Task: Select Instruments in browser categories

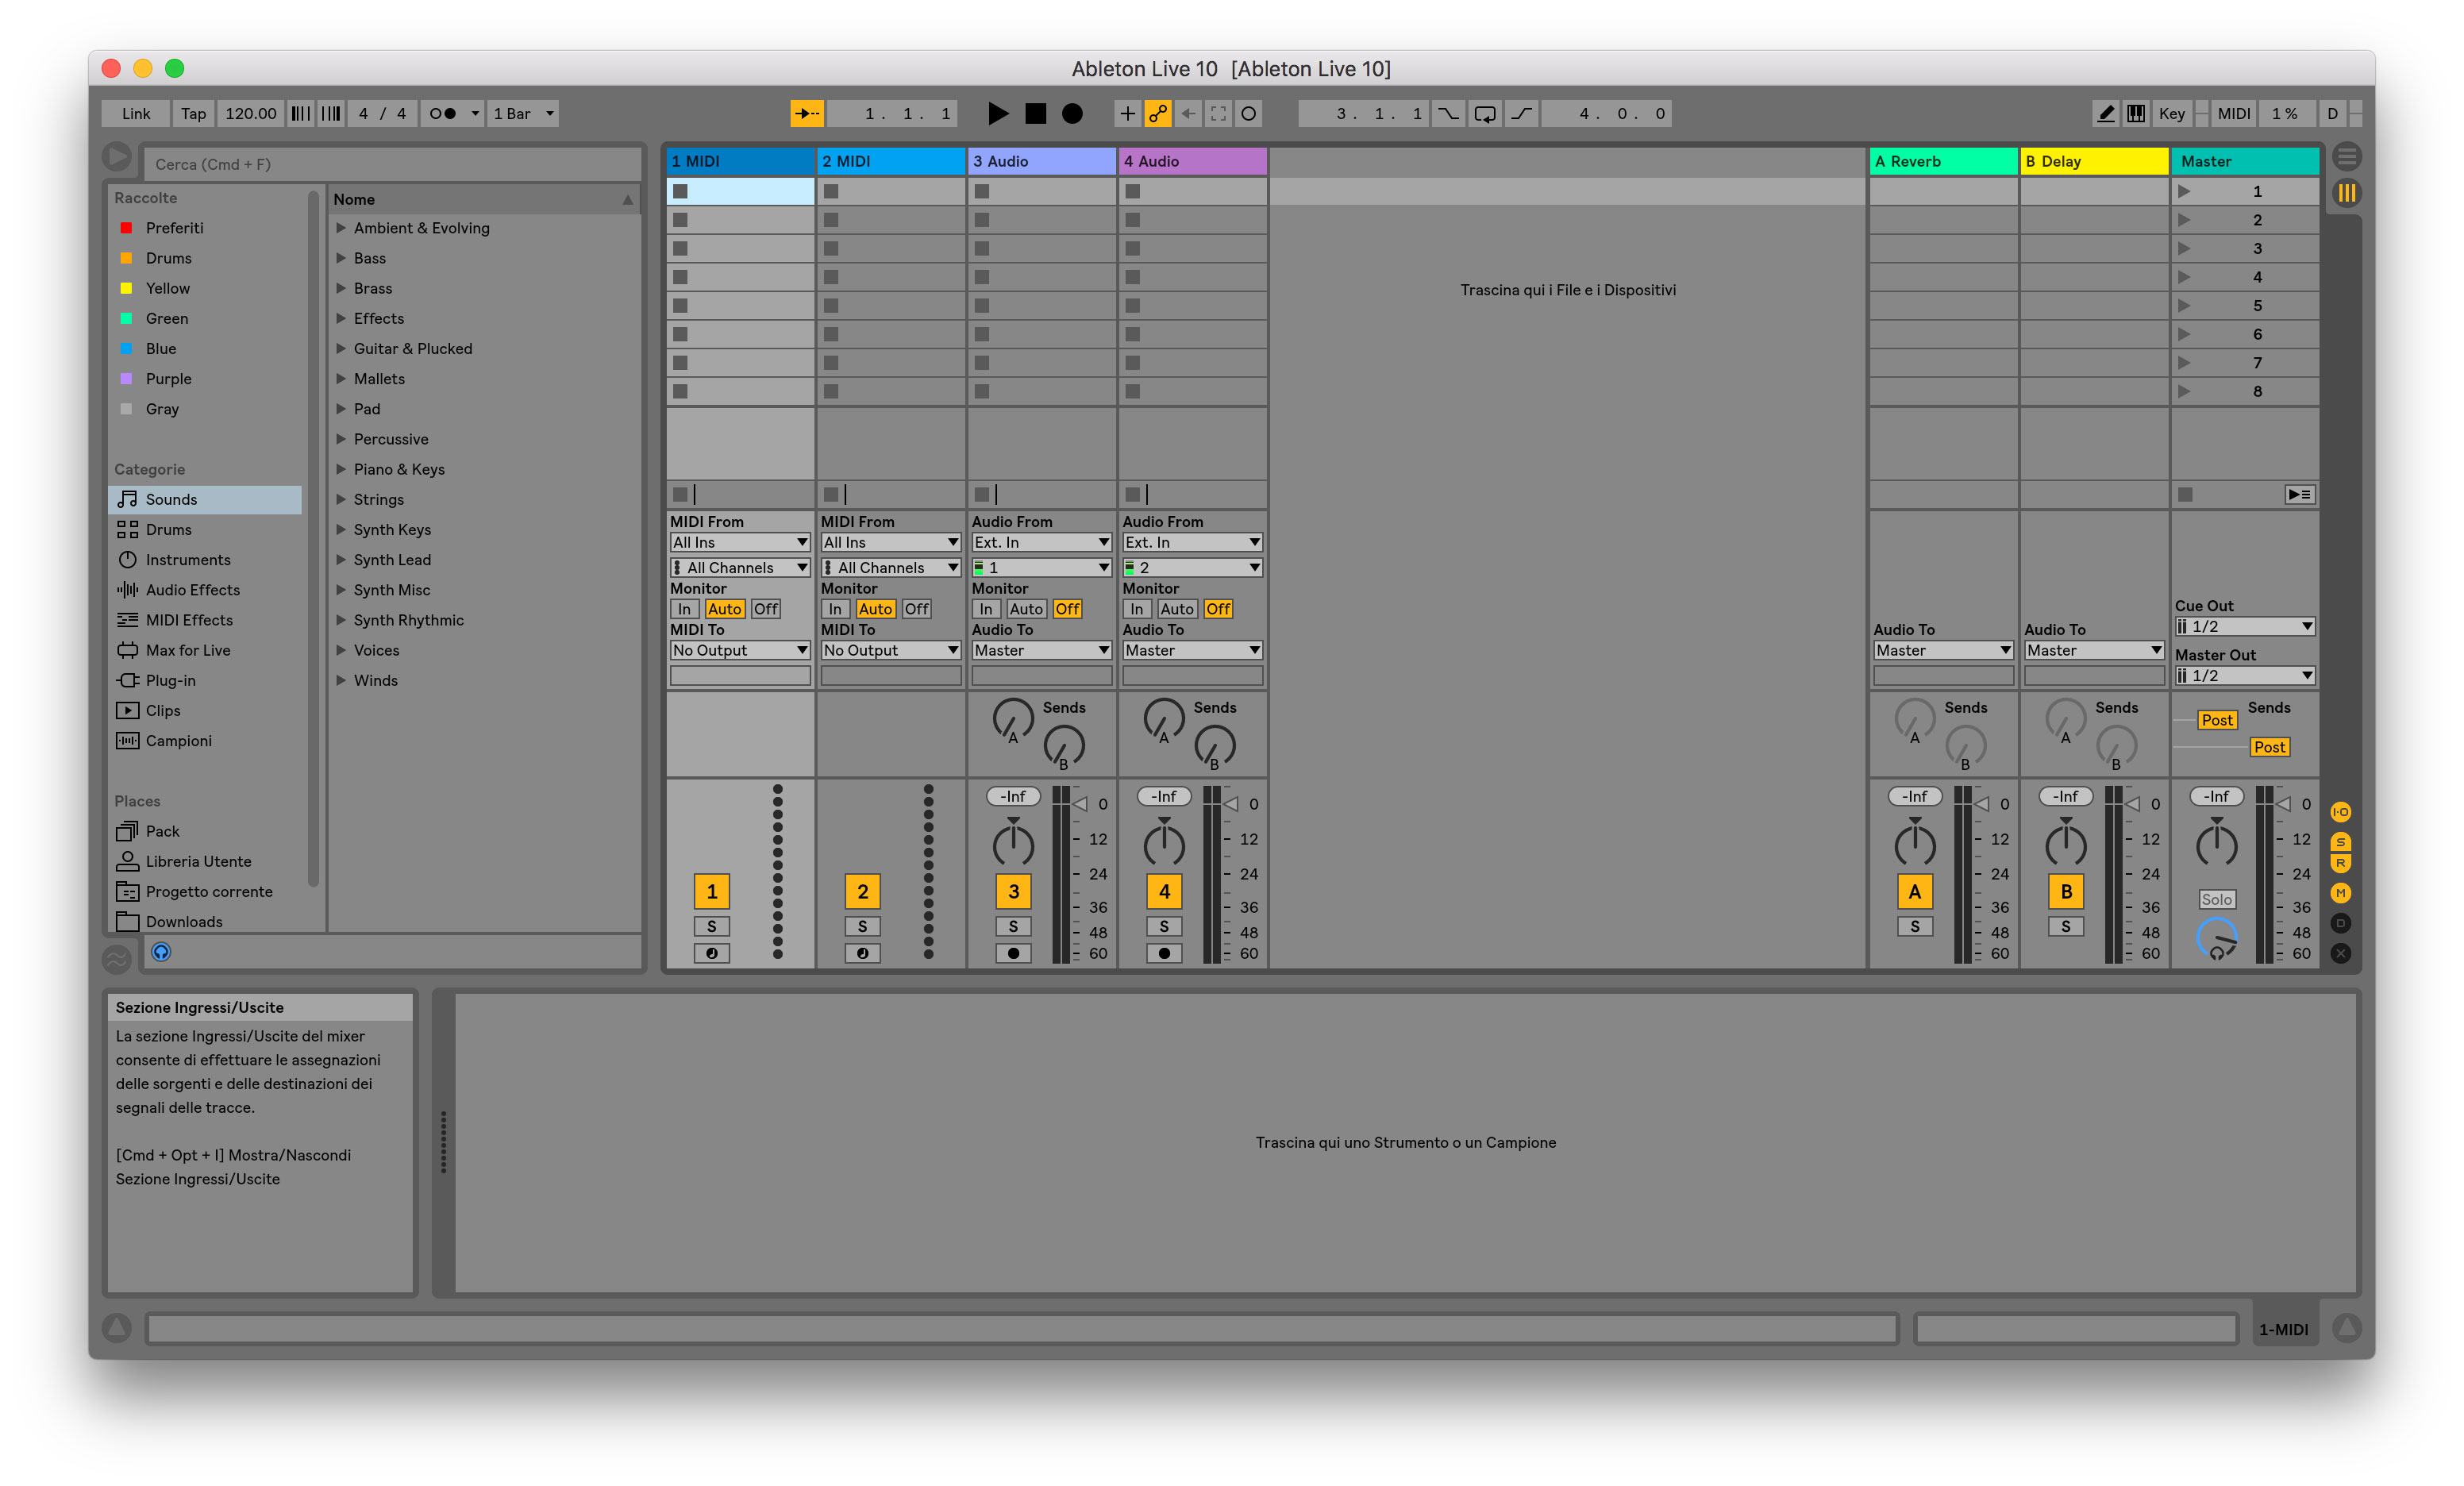Action: tap(188, 560)
